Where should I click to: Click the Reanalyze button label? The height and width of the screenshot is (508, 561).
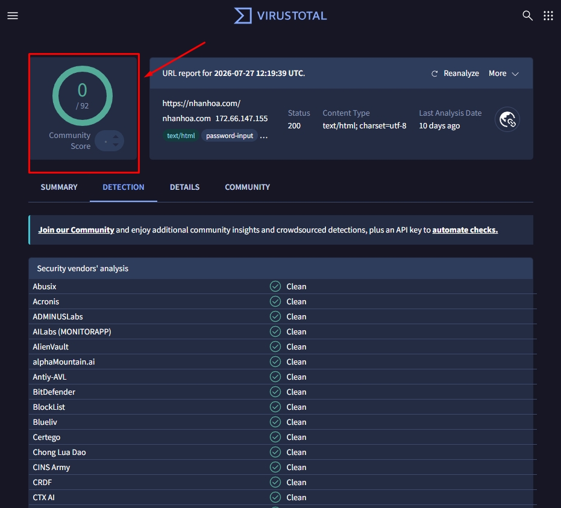pyautogui.click(x=461, y=74)
